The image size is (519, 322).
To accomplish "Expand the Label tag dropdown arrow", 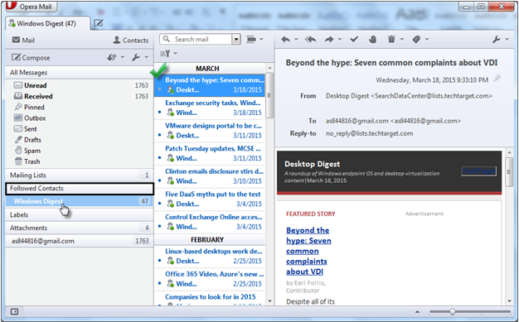I will coord(427,40).
